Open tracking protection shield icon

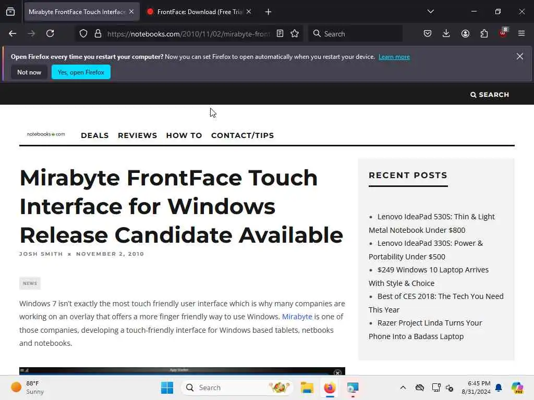tap(83, 34)
